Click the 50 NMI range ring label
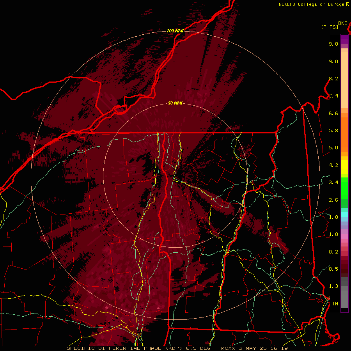 click(175, 103)
